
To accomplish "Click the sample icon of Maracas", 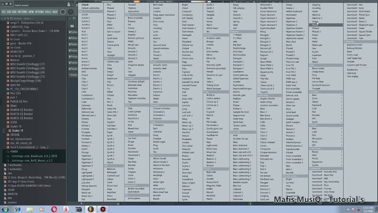I will (8, 60).
